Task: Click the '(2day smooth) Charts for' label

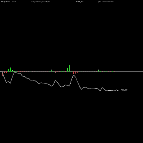Action: click(41, 2)
